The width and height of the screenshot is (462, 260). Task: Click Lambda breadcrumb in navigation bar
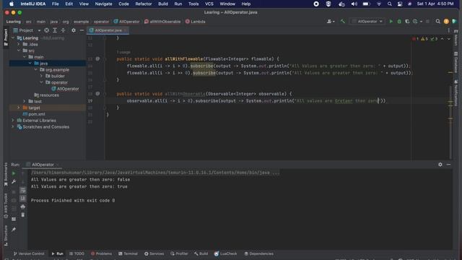tap(196, 22)
